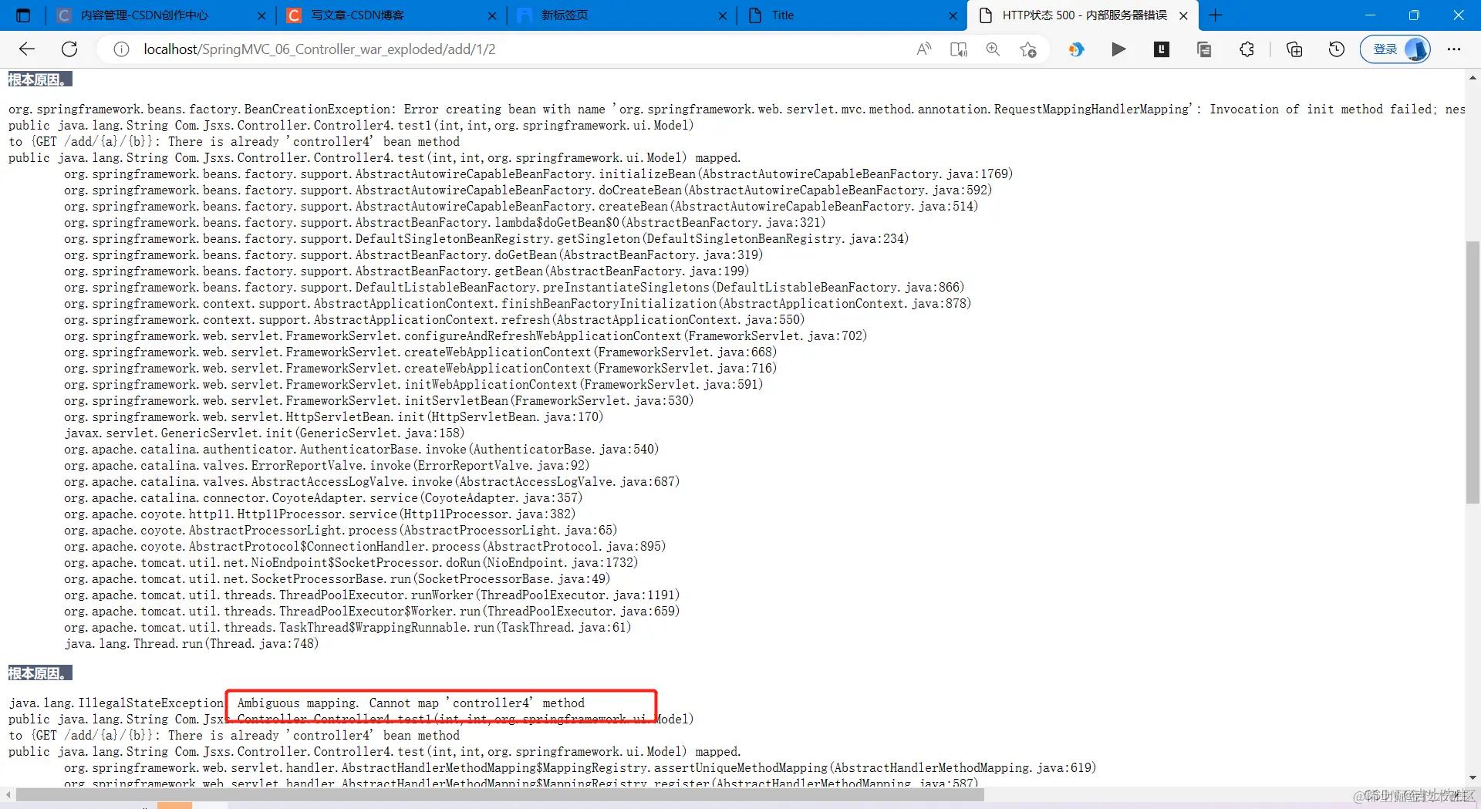1481x809 pixels.
Task: Click the GenericServlet.init stack line
Action: pos(265,433)
